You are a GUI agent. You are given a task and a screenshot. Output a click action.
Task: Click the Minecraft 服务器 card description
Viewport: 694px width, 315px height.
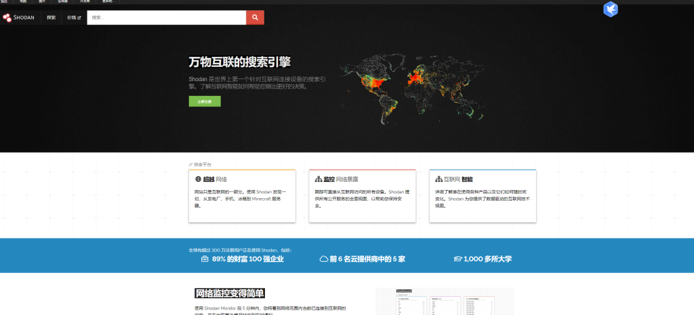point(241,199)
